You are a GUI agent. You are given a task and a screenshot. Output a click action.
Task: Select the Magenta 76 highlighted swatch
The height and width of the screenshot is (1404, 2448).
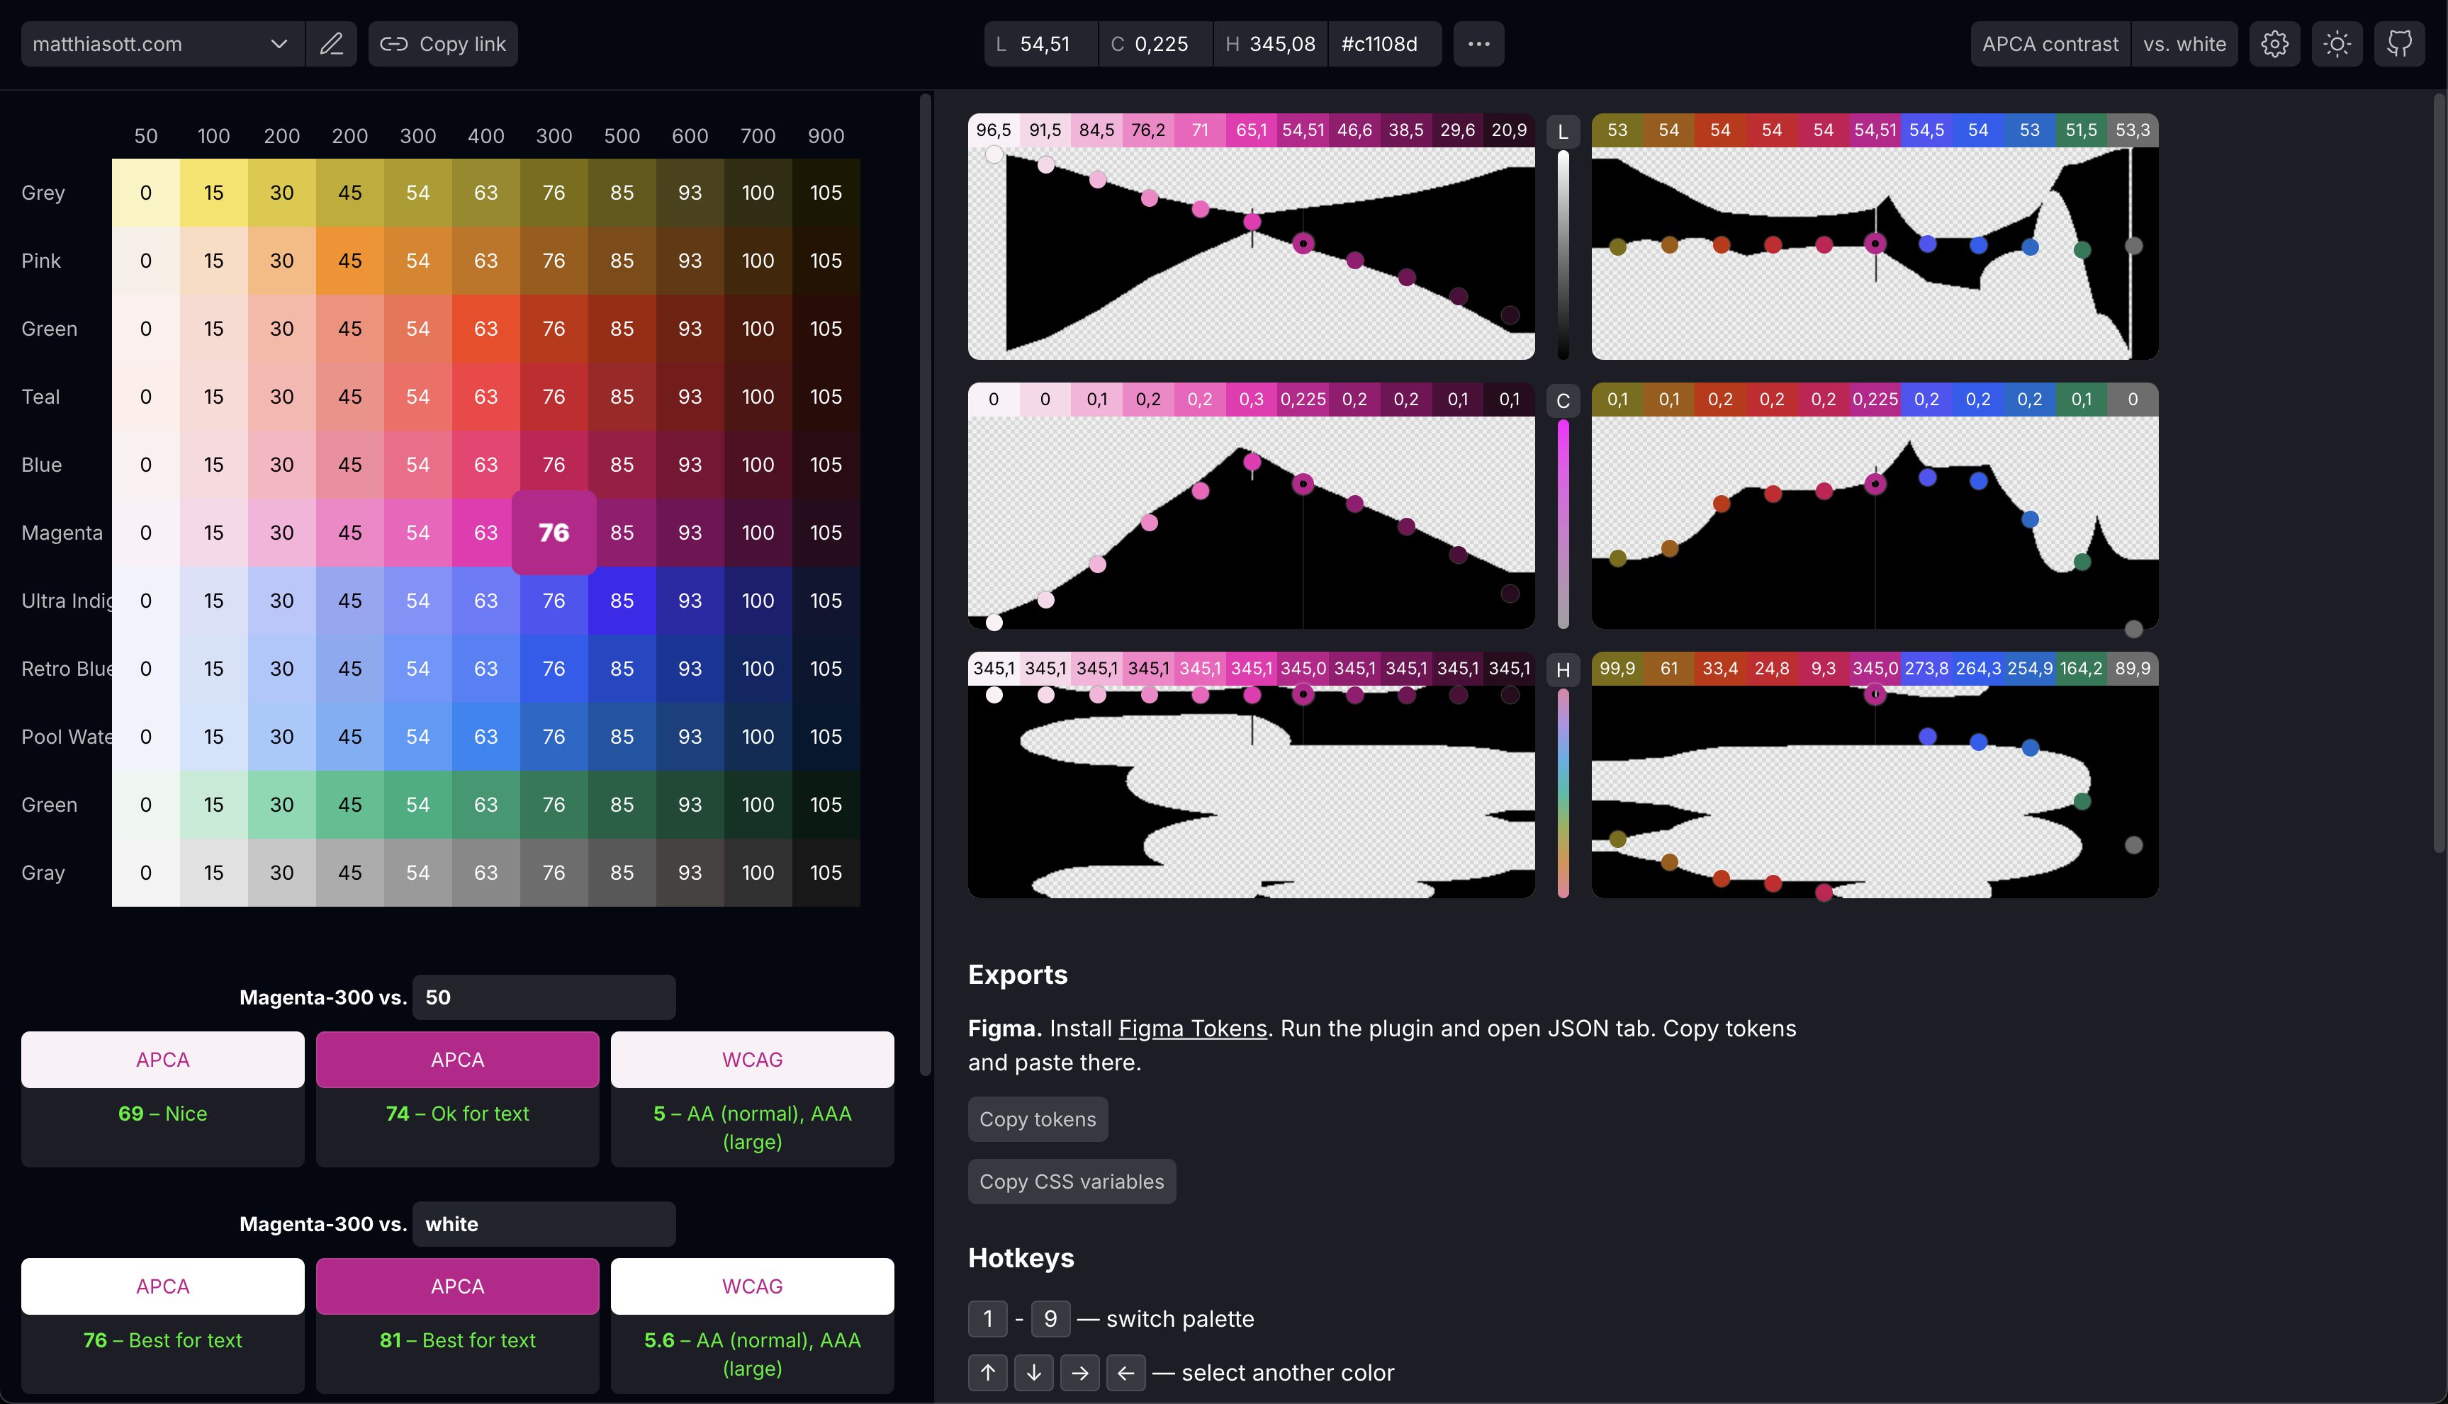554,532
